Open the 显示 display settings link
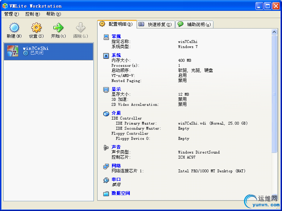Viewport: 282px width, 211px height. [x=116, y=89]
